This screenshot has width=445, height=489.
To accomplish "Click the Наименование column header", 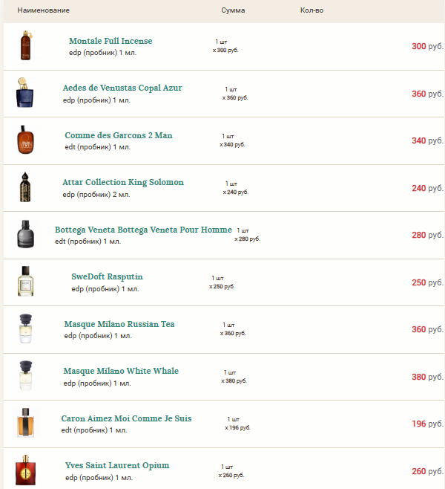I will click(44, 10).
